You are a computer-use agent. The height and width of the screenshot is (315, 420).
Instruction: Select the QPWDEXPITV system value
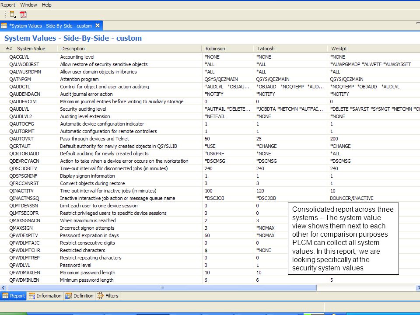[x=23, y=235]
